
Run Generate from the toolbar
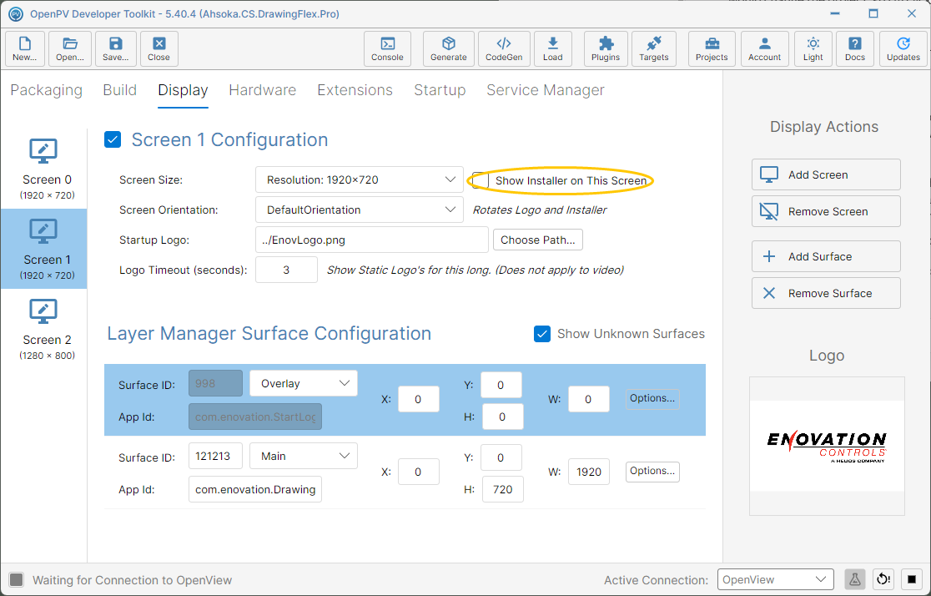pyautogui.click(x=448, y=48)
